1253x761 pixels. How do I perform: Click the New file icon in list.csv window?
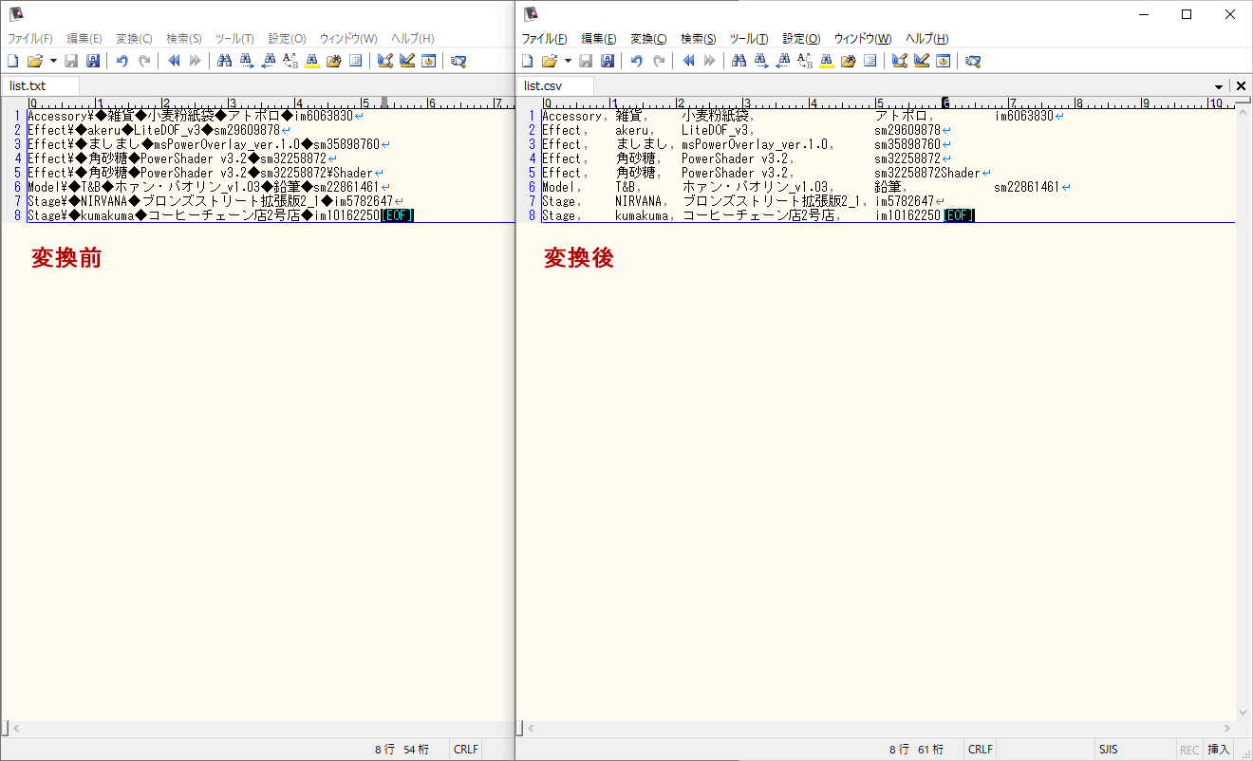(x=528, y=61)
